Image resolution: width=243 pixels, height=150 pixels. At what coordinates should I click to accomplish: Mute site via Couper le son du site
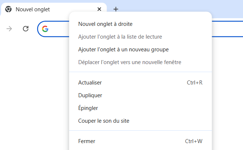tap(104, 121)
